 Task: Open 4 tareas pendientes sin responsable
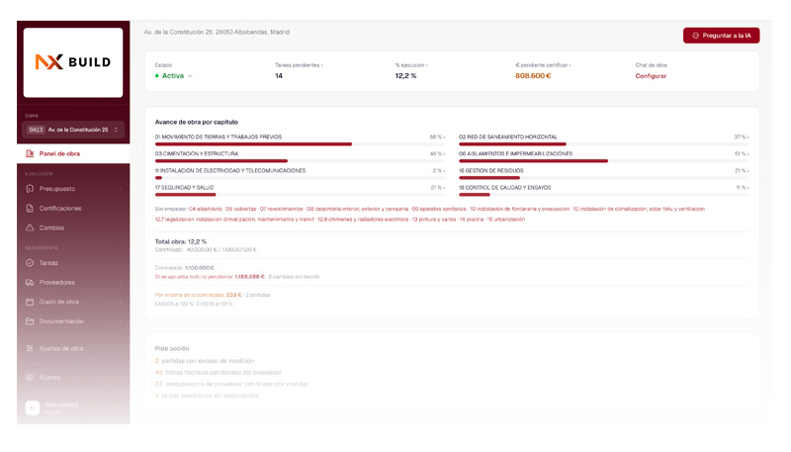[207, 396]
